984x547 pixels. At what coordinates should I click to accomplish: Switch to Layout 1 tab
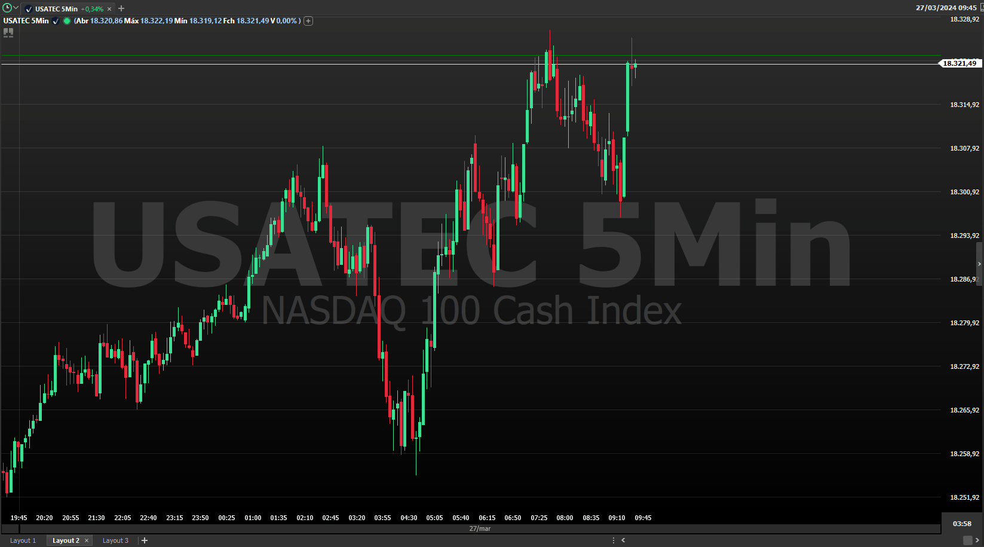click(23, 540)
